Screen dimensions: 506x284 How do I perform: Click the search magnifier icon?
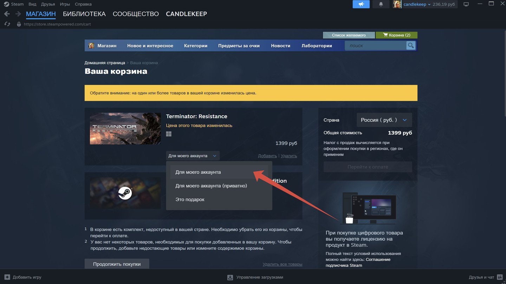point(411,46)
